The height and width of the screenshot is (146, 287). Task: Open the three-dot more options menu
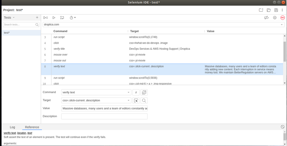click(x=282, y=10)
